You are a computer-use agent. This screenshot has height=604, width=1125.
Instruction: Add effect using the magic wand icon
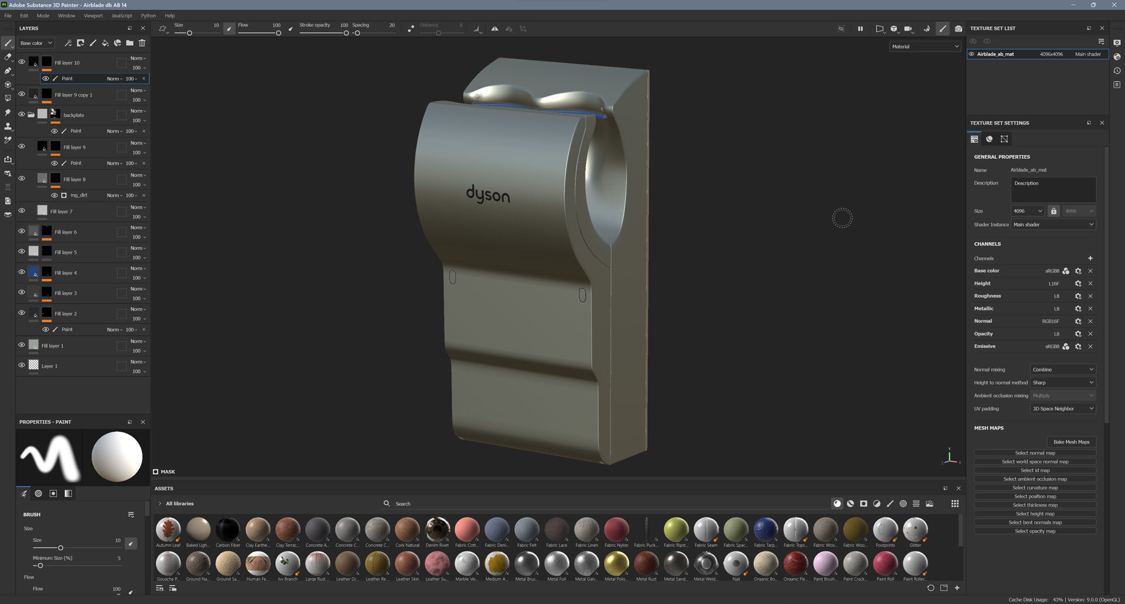[68, 43]
